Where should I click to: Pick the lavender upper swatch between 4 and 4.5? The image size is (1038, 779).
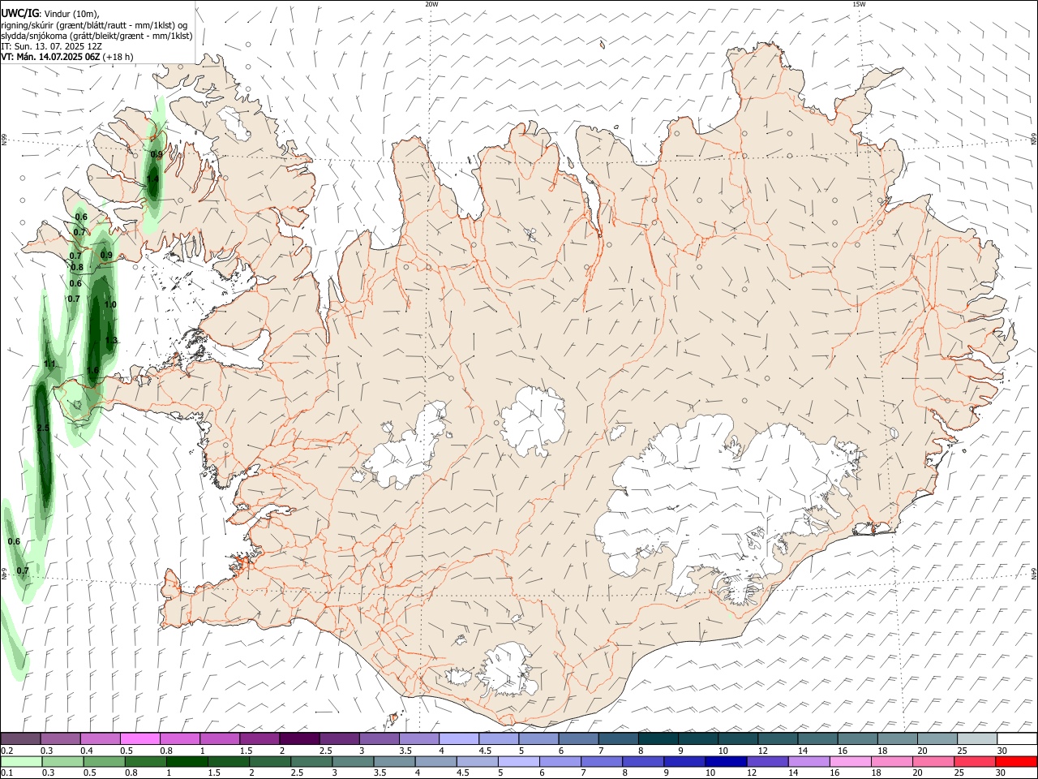coord(459,738)
